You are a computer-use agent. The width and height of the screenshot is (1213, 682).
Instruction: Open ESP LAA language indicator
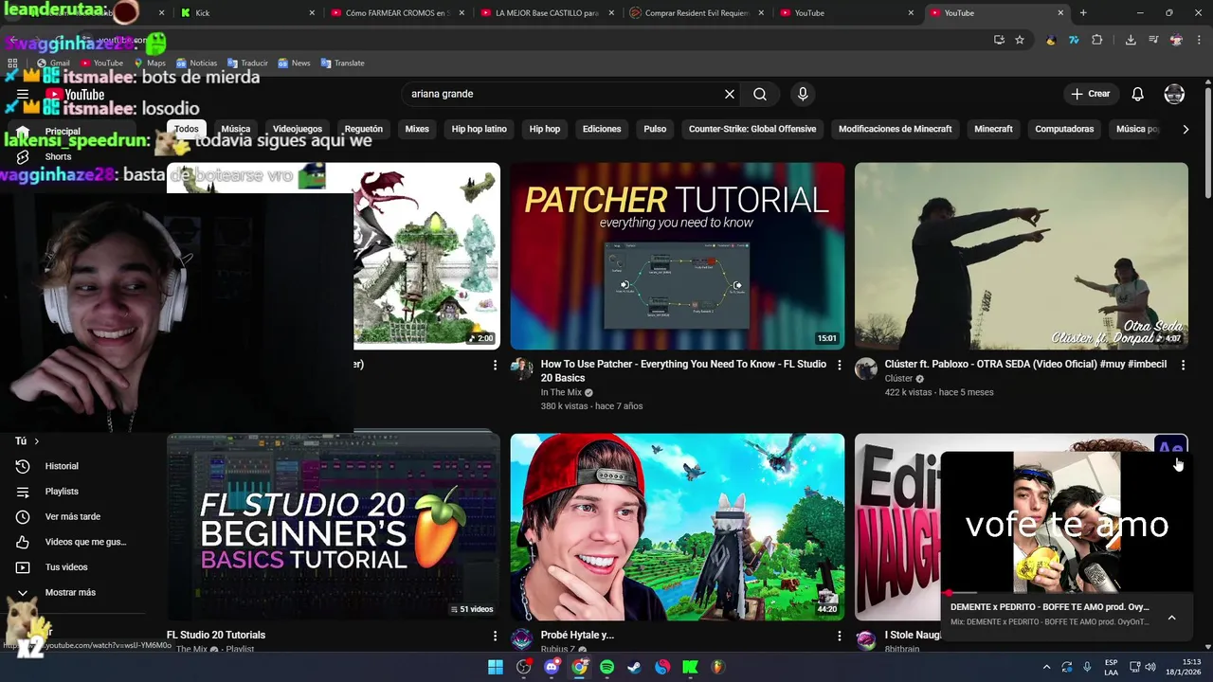[1111, 667]
